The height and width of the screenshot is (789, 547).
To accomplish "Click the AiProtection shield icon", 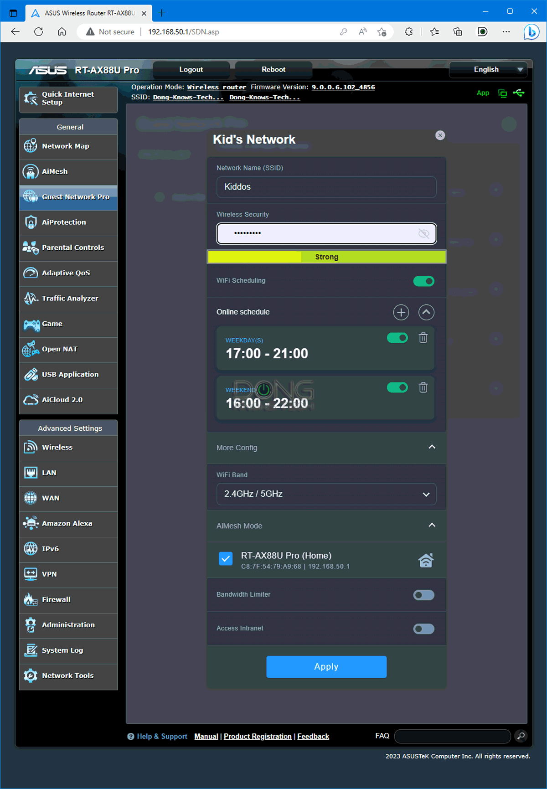I will [31, 222].
